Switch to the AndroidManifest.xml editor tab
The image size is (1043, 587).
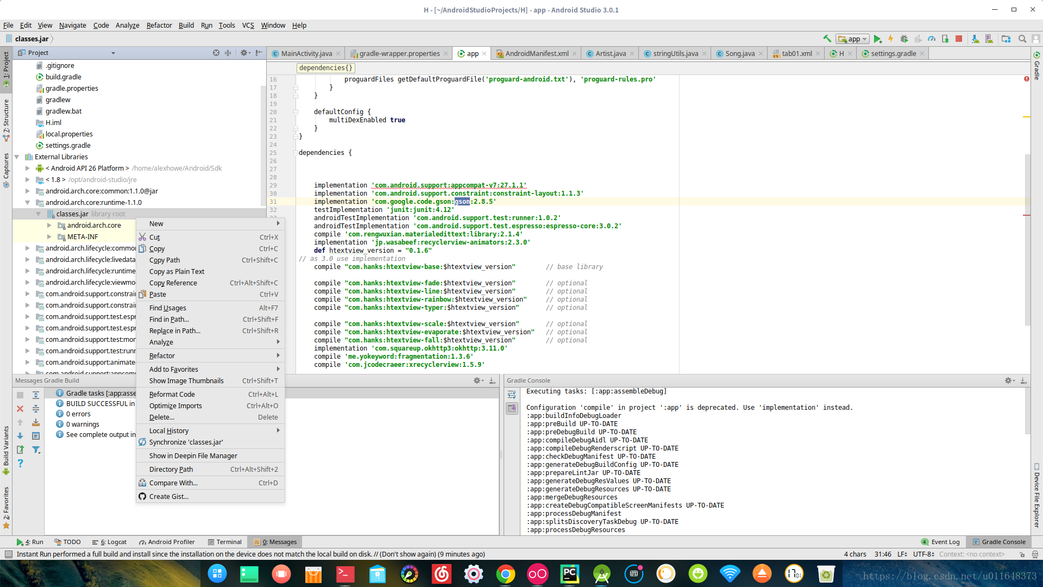(537, 53)
